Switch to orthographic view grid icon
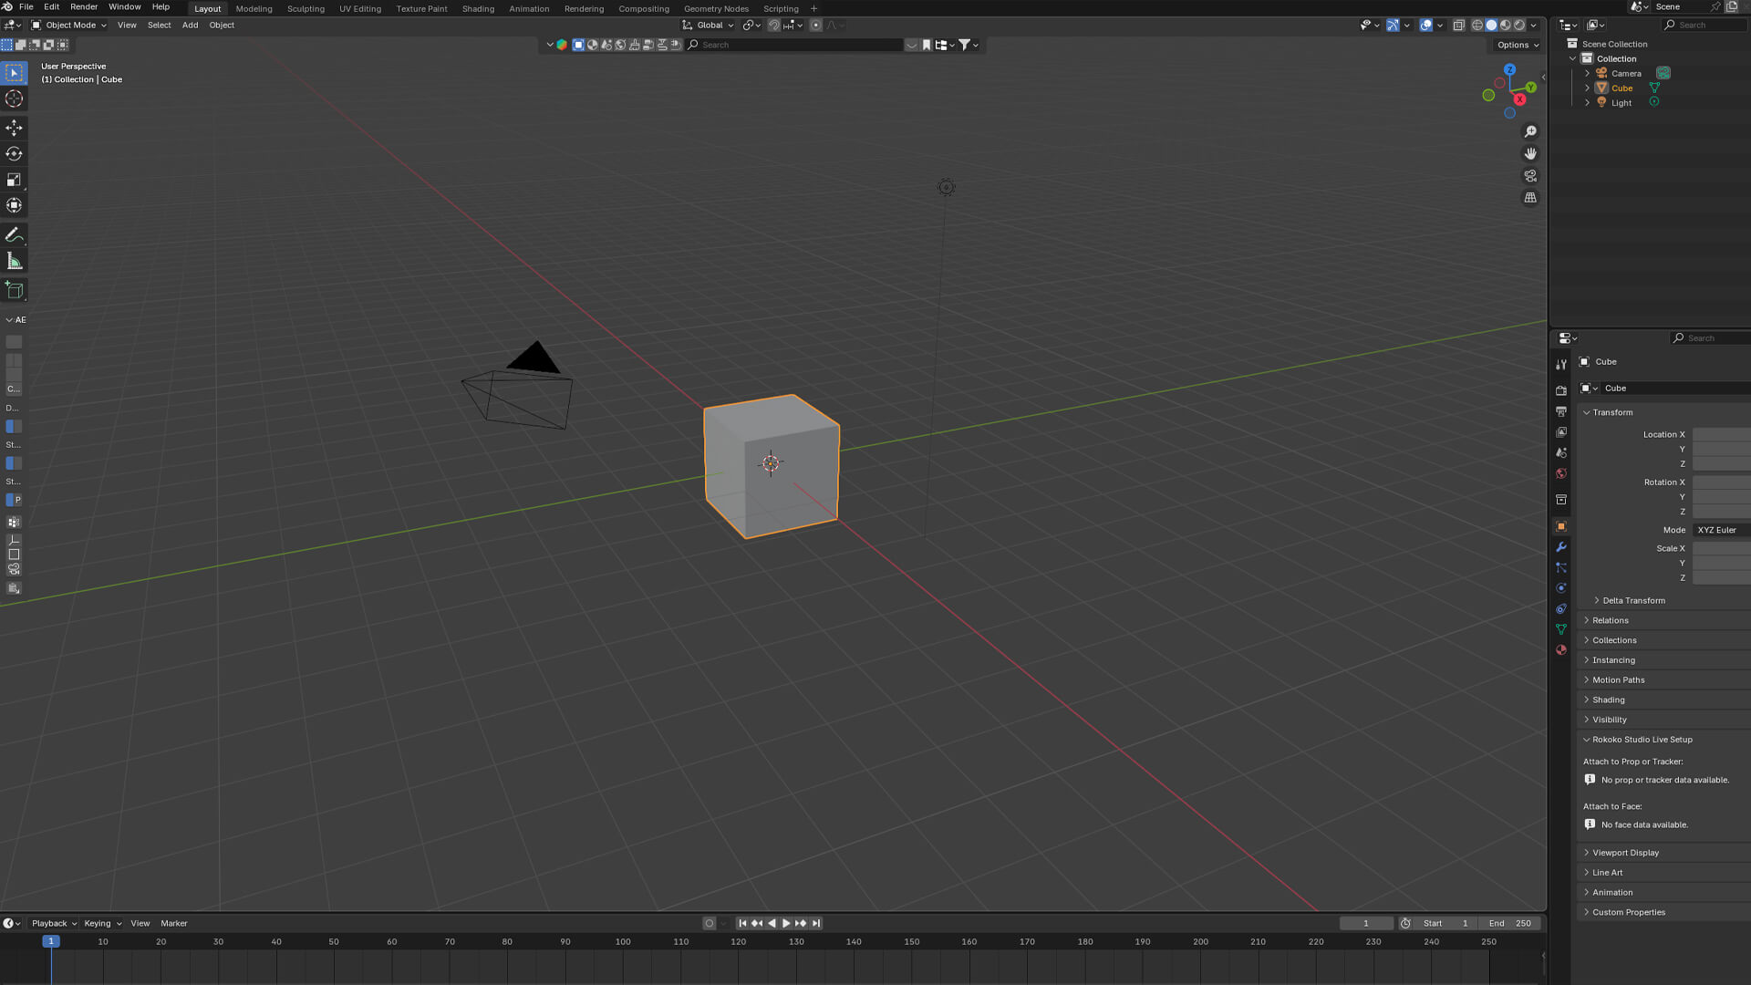The width and height of the screenshot is (1751, 985). pyautogui.click(x=1530, y=198)
